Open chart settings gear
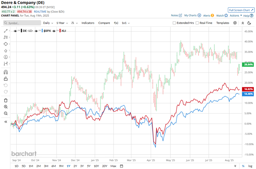The width and height of the screenshot is (256, 169). [x=235, y=23]
